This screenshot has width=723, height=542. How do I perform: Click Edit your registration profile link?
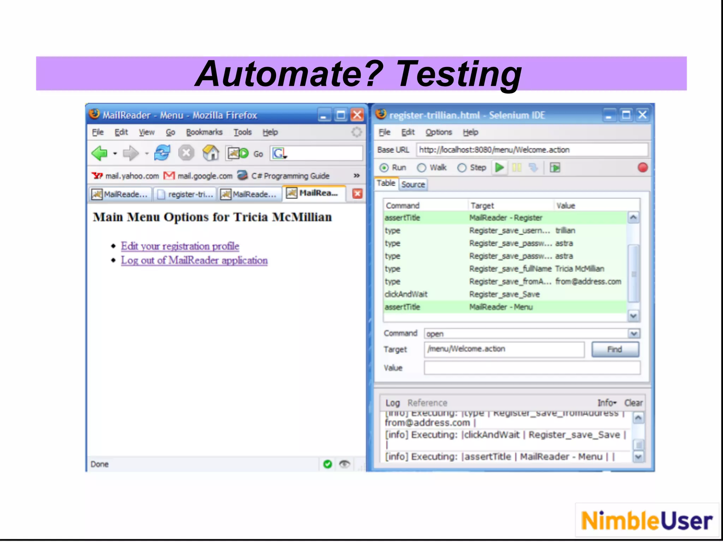[x=180, y=246]
